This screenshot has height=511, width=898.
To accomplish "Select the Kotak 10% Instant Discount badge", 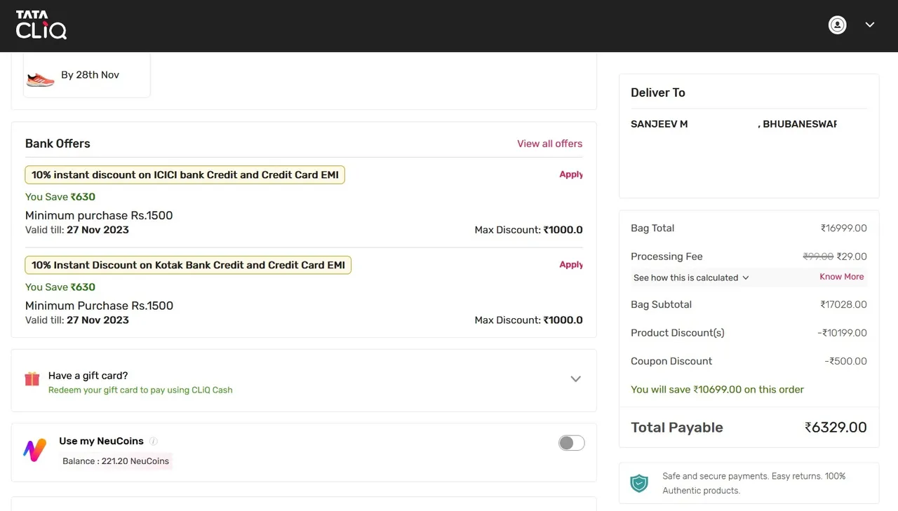I will tap(188, 265).
